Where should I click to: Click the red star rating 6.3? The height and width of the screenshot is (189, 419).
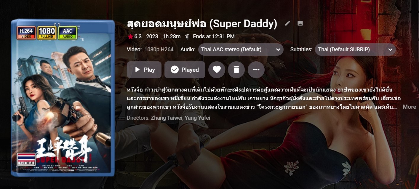click(135, 36)
